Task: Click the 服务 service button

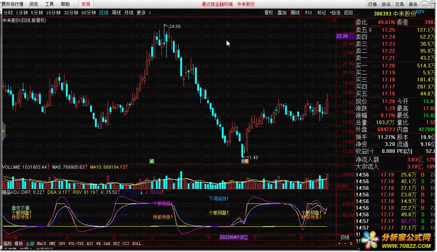Action: pyautogui.click(x=413, y=4)
